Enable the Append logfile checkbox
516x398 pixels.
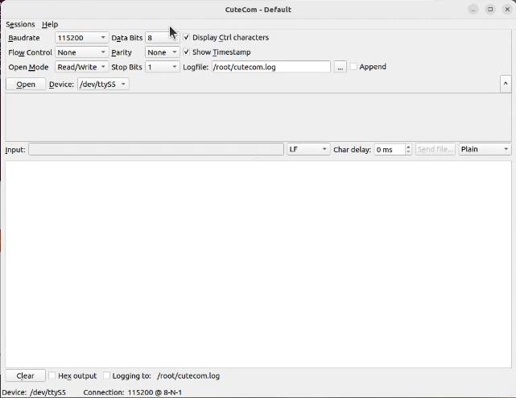click(353, 67)
